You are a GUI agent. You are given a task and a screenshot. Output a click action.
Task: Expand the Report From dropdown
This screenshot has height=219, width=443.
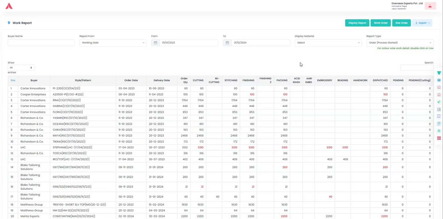coord(113,43)
